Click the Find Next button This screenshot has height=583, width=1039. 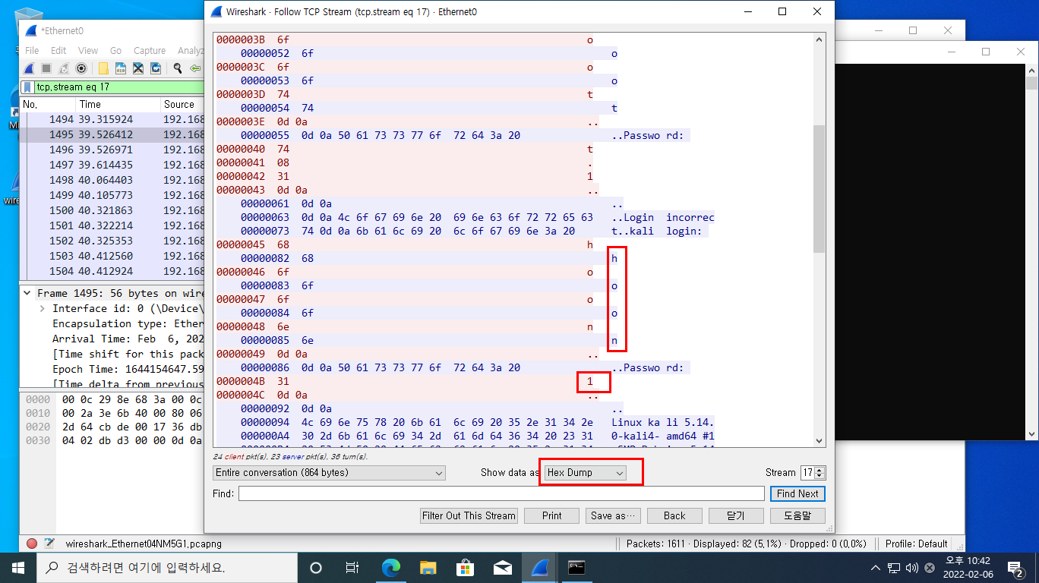(x=797, y=493)
